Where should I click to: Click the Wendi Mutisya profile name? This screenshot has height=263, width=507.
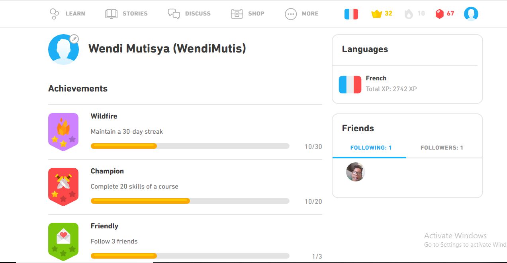(167, 49)
